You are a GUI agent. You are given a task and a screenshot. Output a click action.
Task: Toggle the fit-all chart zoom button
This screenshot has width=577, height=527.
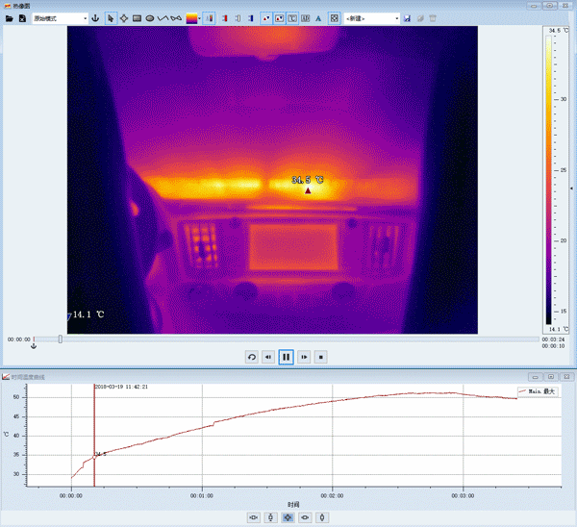point(288,517)
